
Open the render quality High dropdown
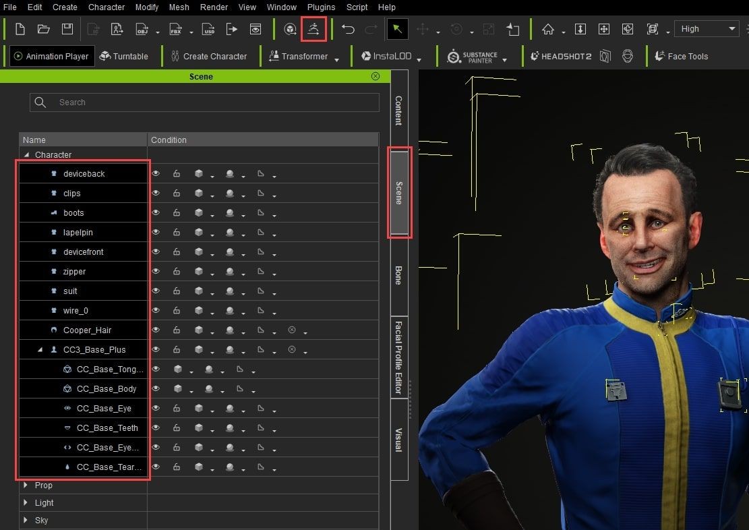click(707, 29)
